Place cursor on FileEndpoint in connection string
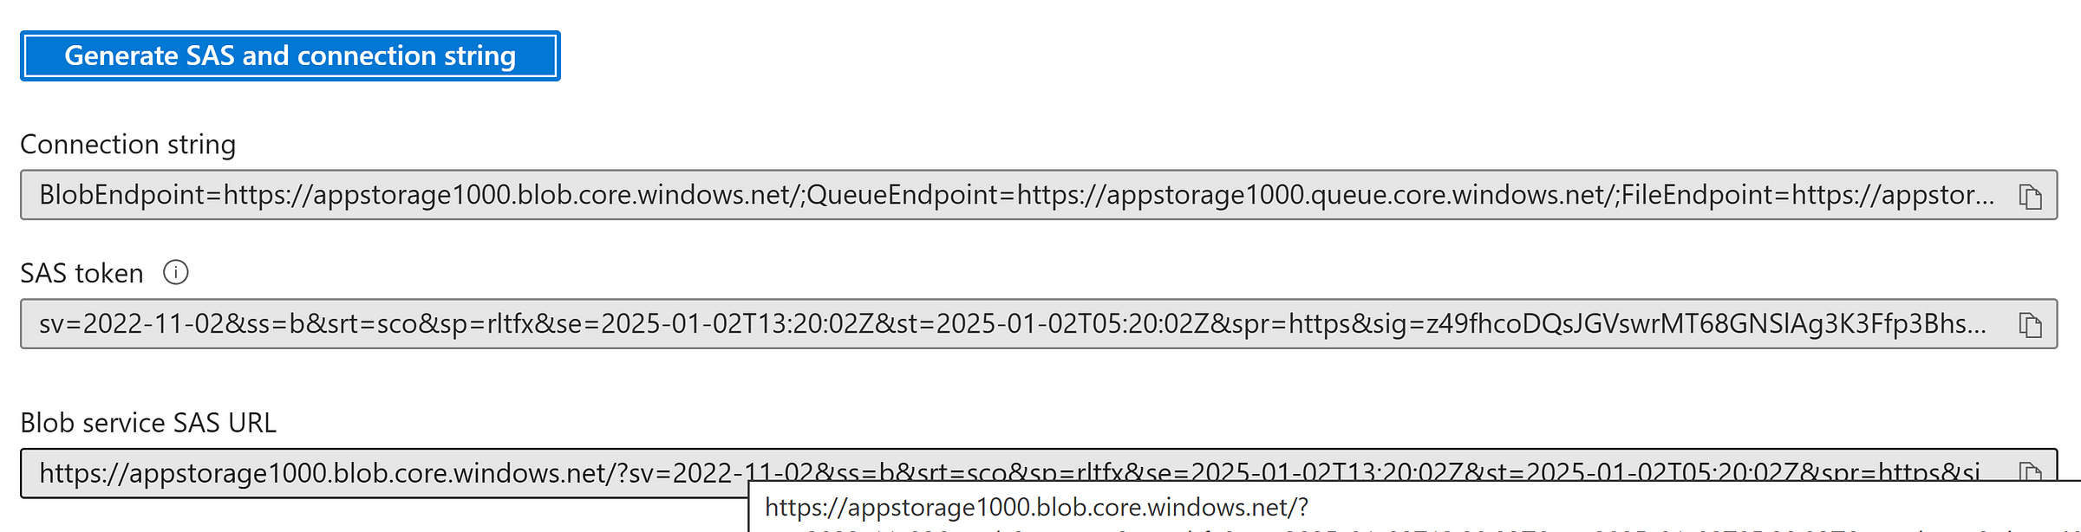 [1697, 195]
